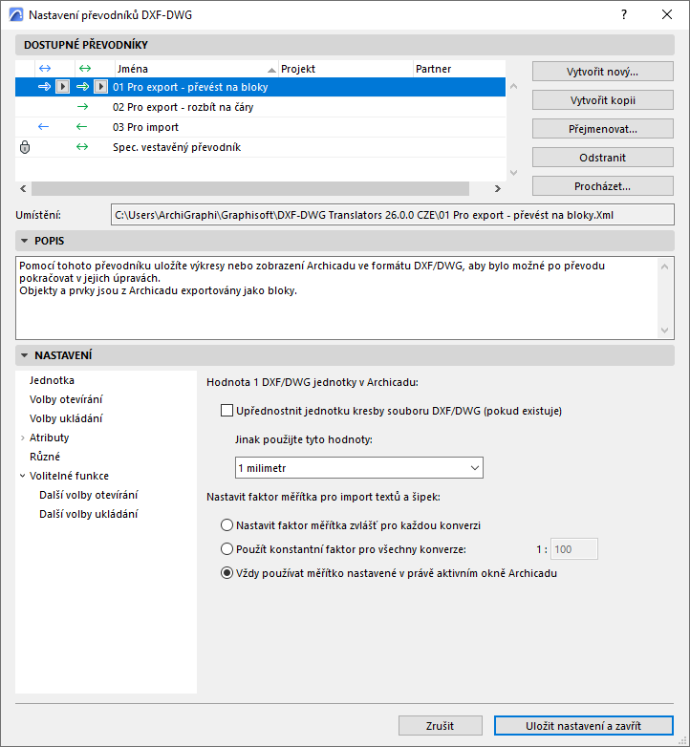The width and height of the screenshot is (690, 747).
Task: Click horizontal scrollbar left arrow
Action: click(x=23, y=188)
